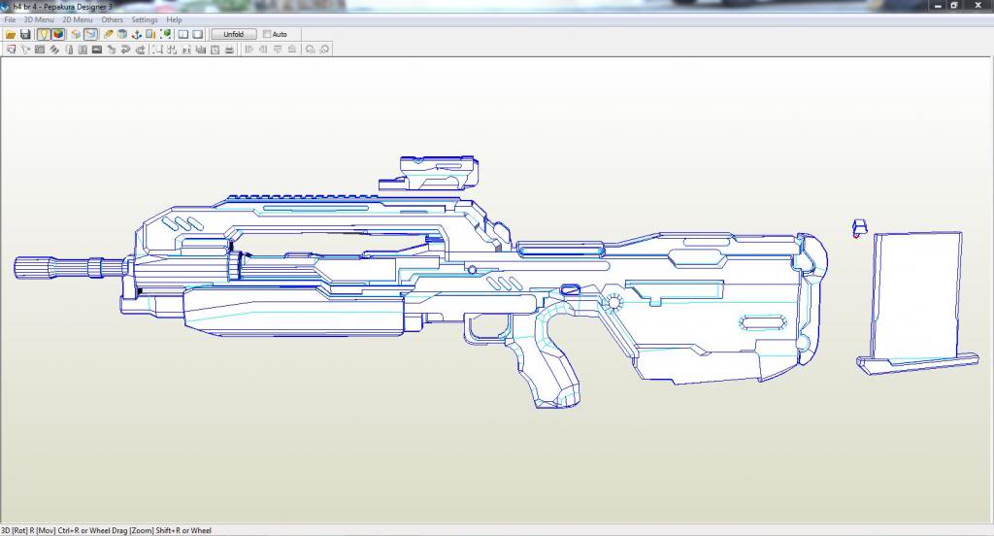Restore down the Pepakura Designer window
The image size is (994, 536).
pyautogui.click(x=955, y=6)
